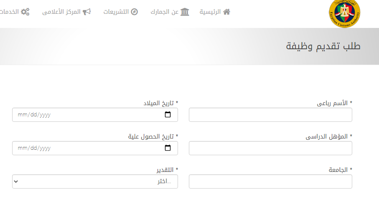Viewport: 379px width, 199px height.
Task: Click the bank building icon for عن الجمارك
Action: pyautogui.click(x=185, y=12)
